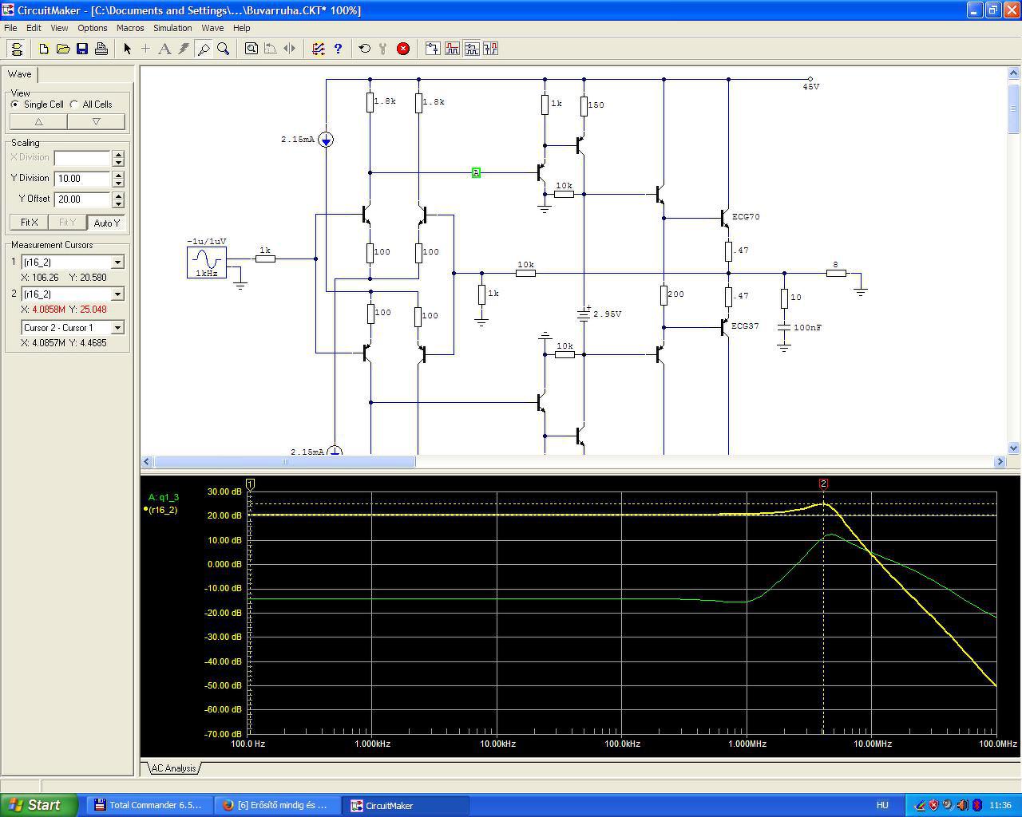
Task: Open the Simulation menu
Action: point(172,28)
